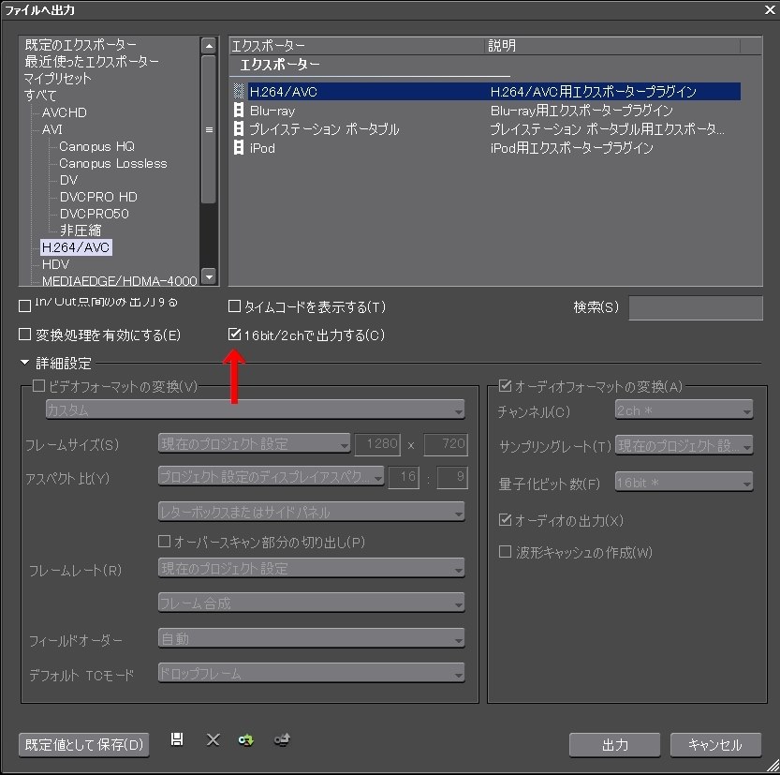Select H.264/AVC in the category tree

[76, 247]
